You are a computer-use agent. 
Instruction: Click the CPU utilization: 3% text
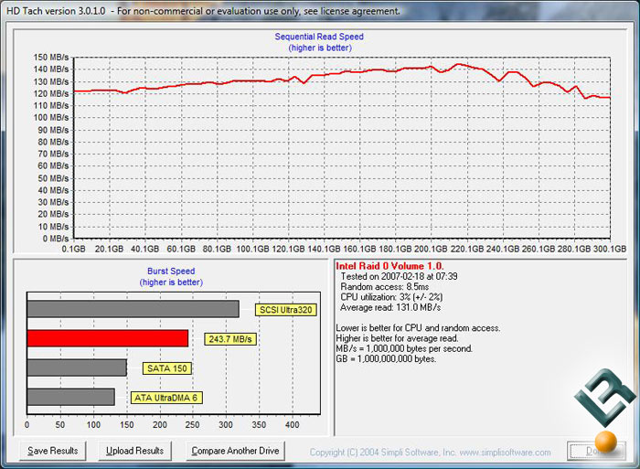(391, 297)
